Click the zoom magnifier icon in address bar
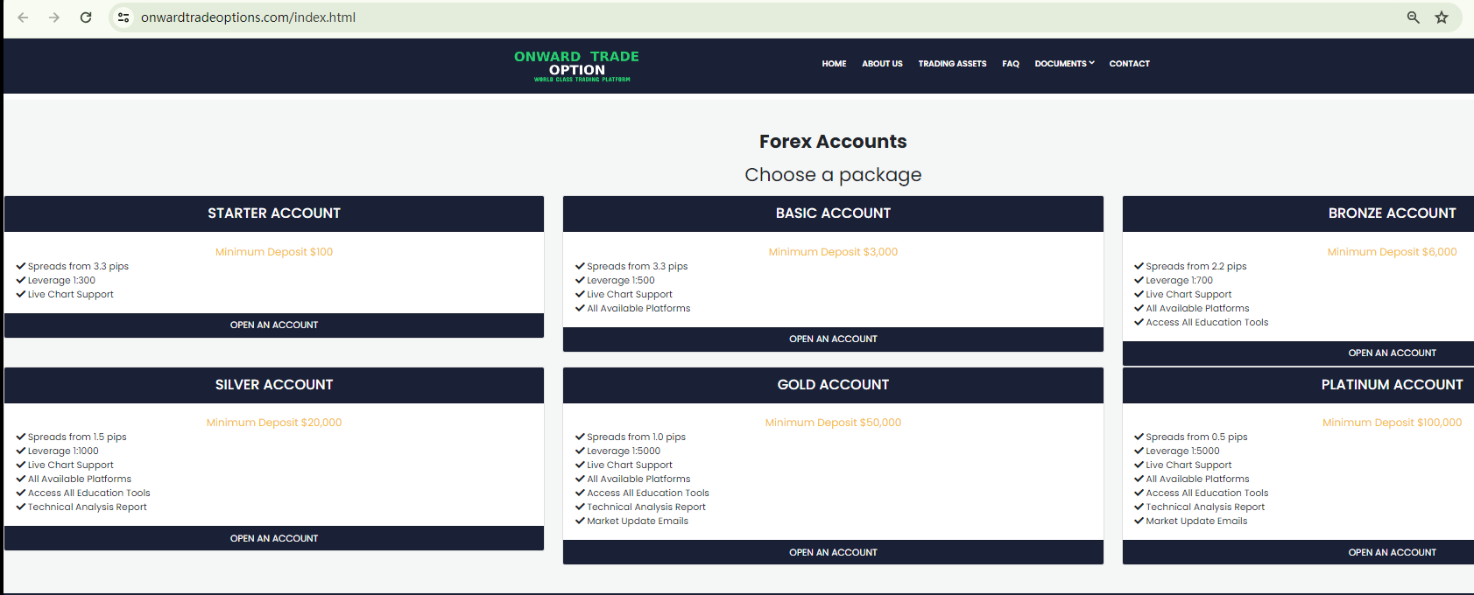1474x595 pixels. [1413, 17]
